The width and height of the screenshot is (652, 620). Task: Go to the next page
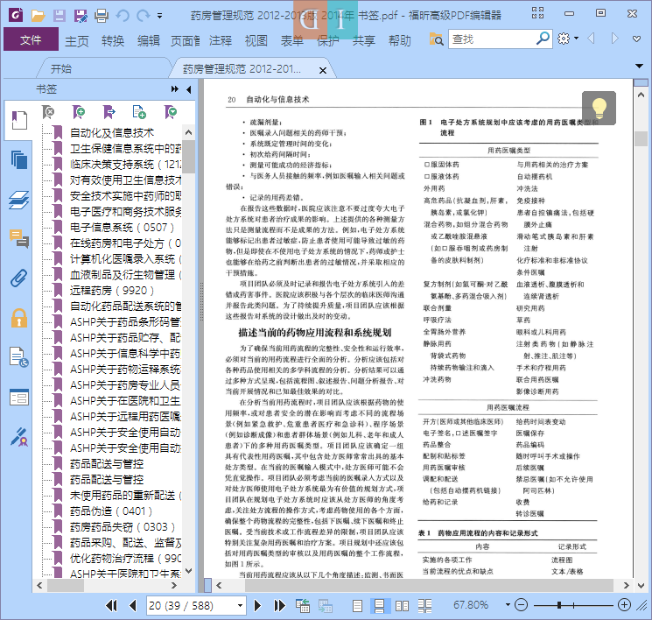257,605
